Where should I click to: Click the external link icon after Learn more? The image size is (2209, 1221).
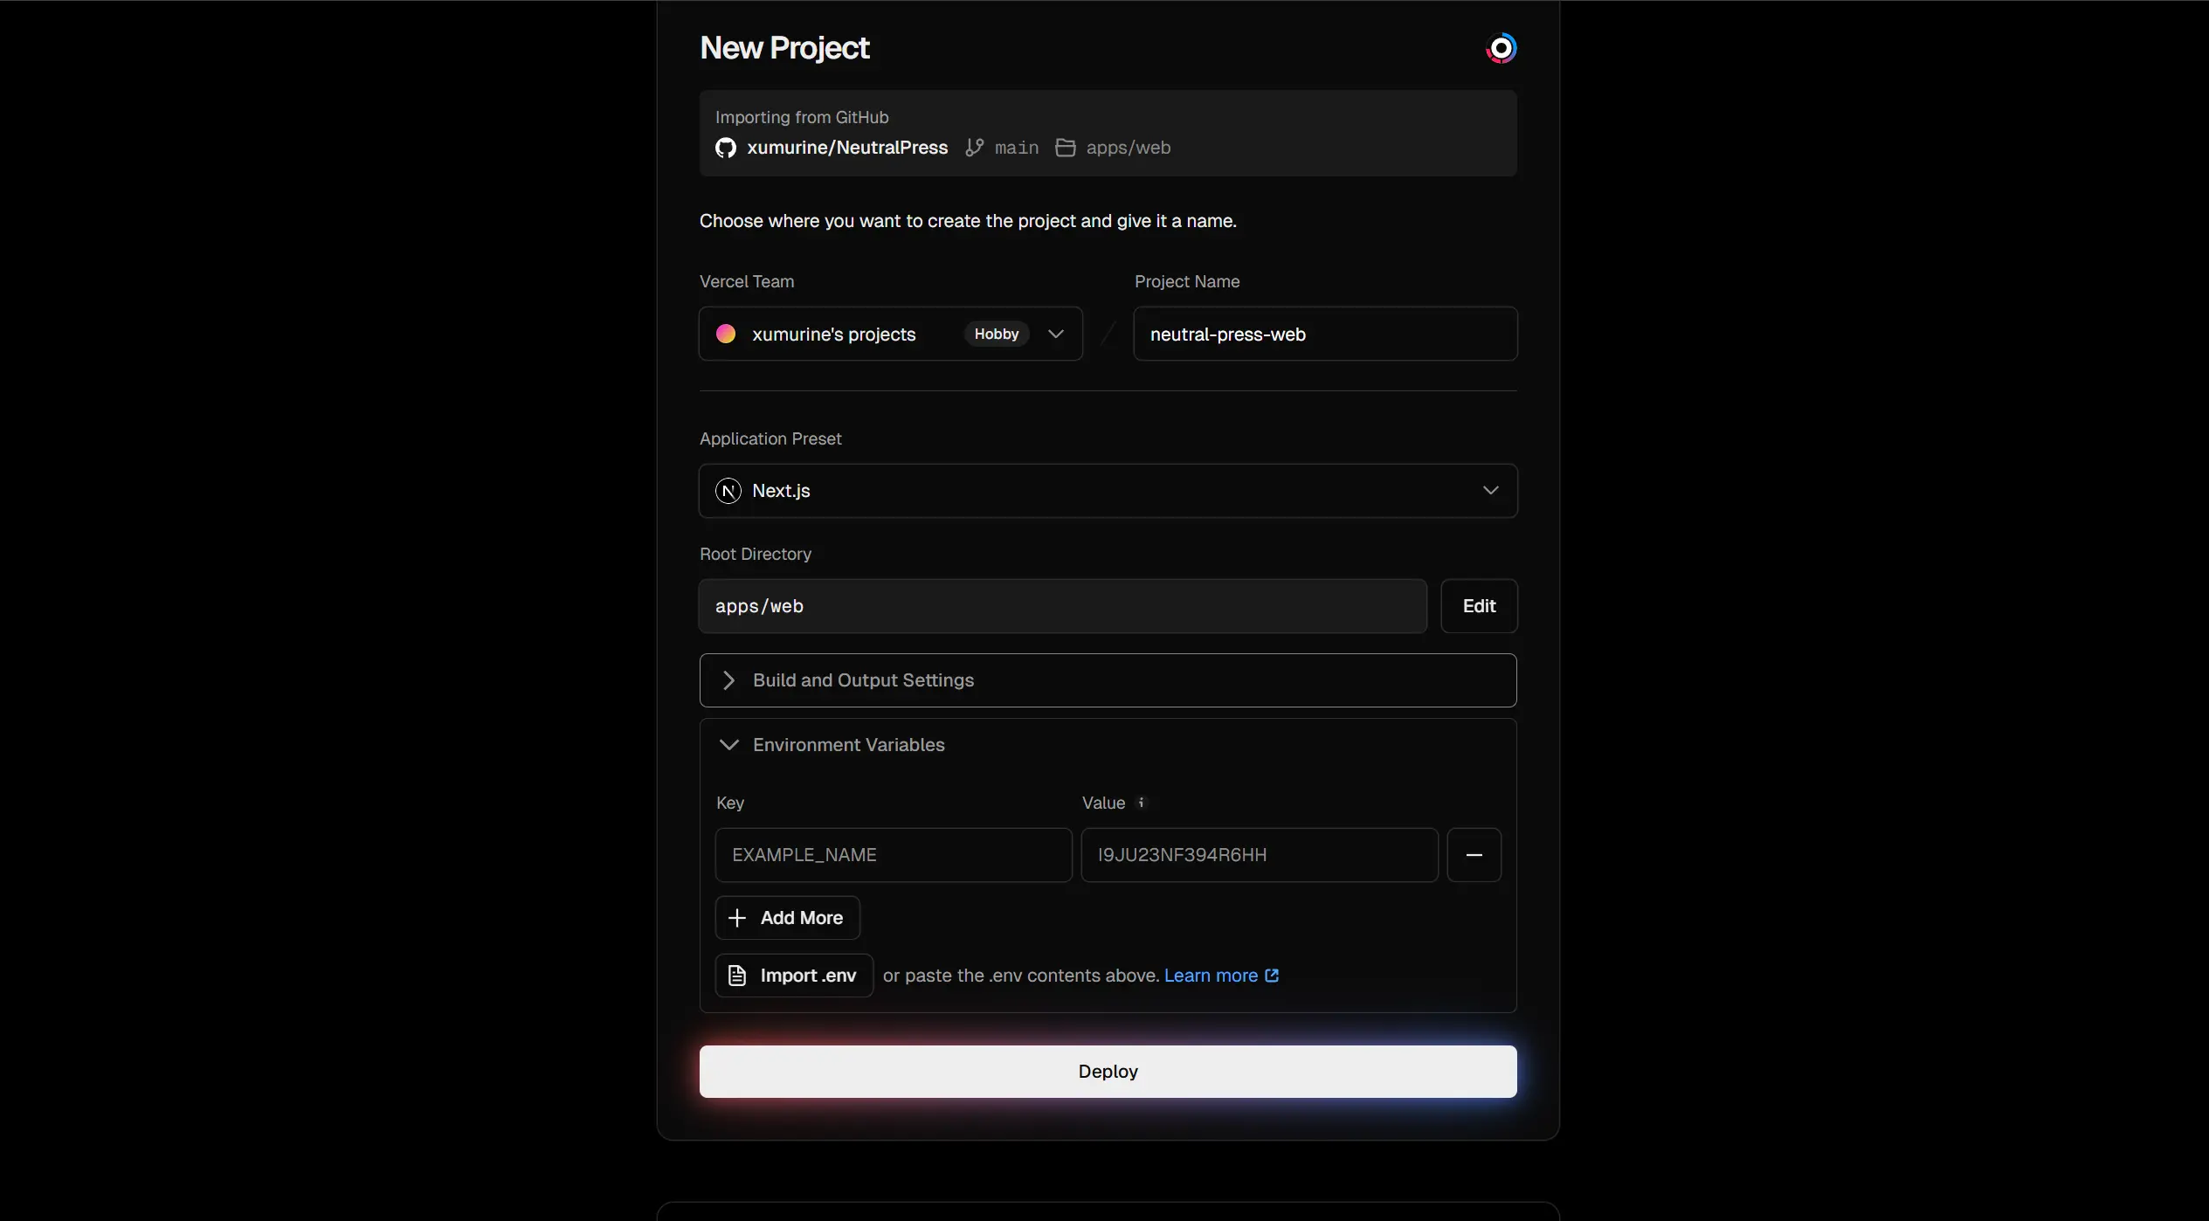tap(1272, 976)
